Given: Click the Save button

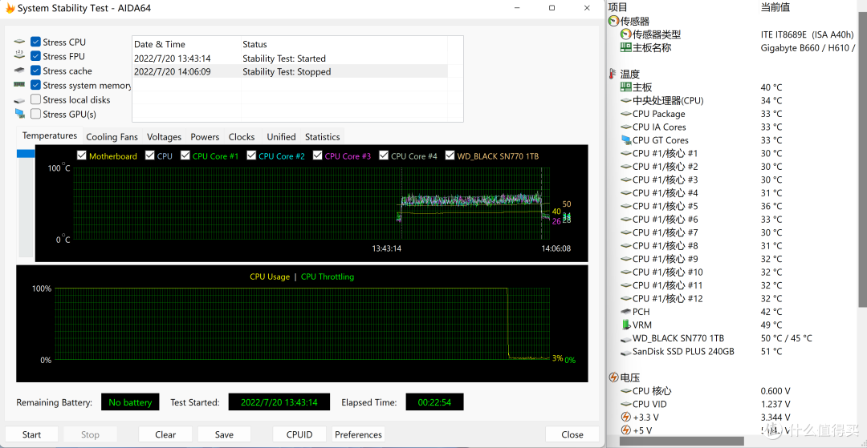Looking at the screenshot, I should click(224, 434).
